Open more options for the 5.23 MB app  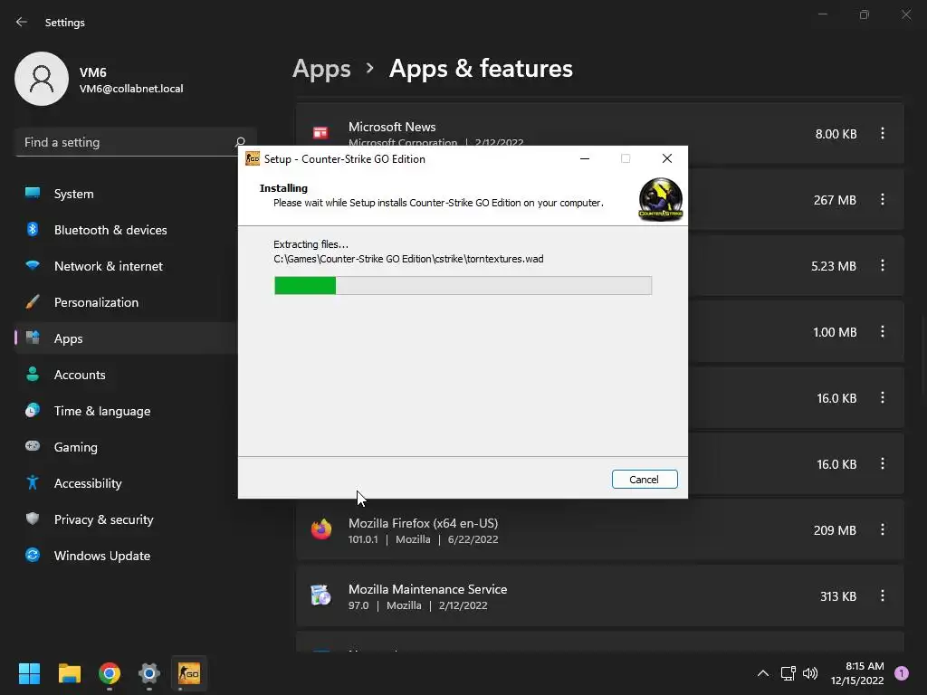click(x=882, y=265)
